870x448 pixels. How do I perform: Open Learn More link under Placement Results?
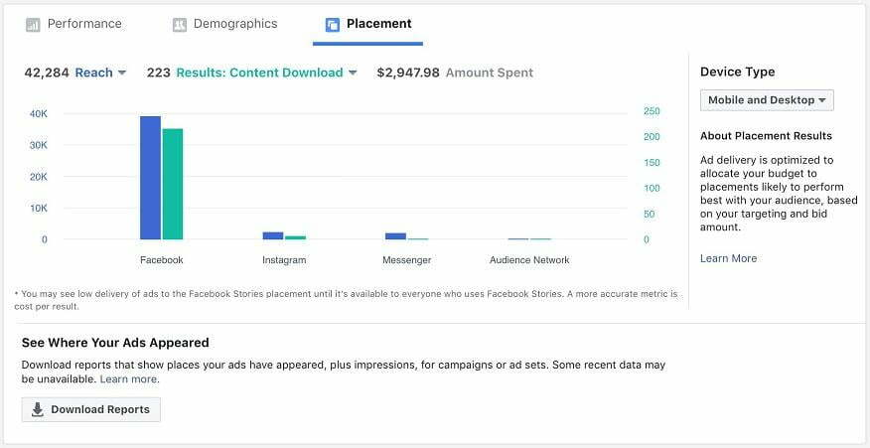(x=728, y=258)
